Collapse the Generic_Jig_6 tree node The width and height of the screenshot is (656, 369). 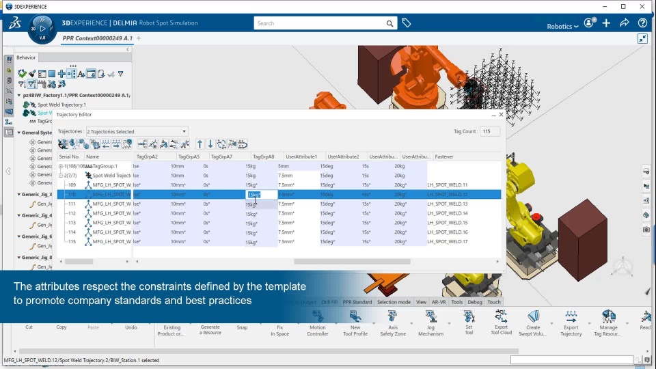[19, 236]
